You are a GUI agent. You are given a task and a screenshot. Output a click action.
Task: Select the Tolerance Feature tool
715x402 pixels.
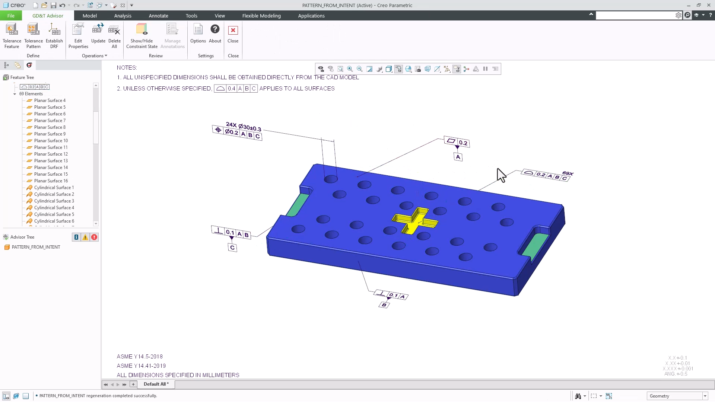tap(12, 35)
